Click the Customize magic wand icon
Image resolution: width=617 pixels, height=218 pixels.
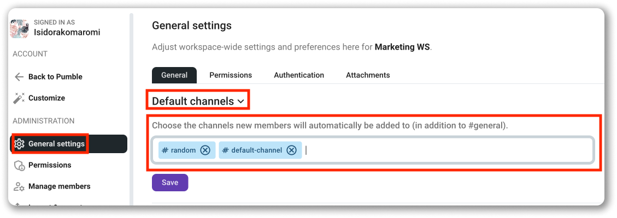click(20, 98)
